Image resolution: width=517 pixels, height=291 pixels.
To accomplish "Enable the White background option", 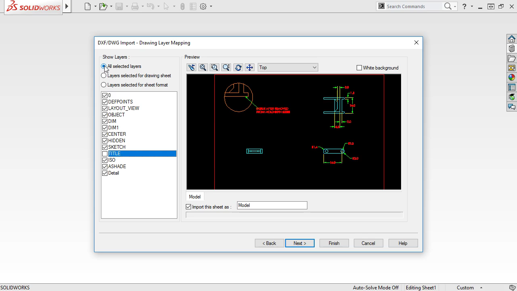I will tap(359, 67).
